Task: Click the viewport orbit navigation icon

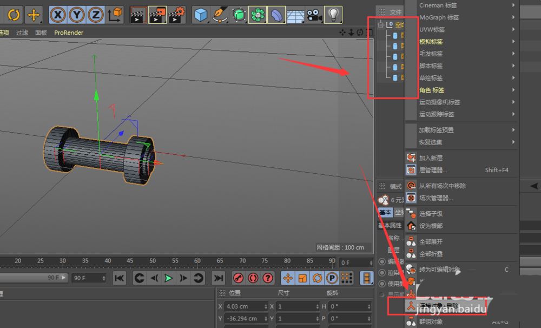Action: [360, 32]
